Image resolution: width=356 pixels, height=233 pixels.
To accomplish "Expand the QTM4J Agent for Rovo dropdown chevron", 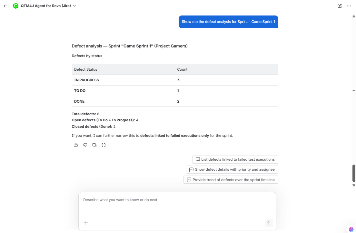I will (74, 6).
